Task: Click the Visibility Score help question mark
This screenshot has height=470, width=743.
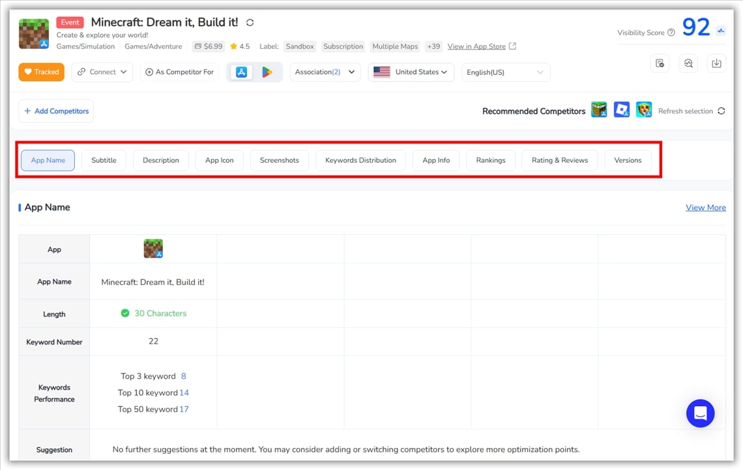Action: [671, 33]
